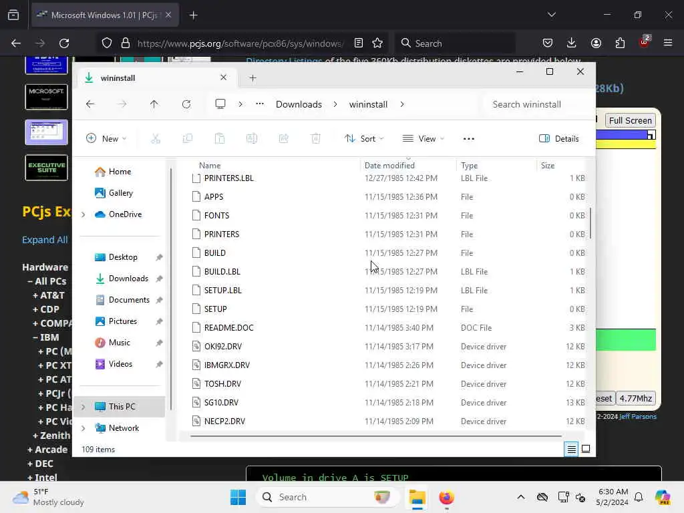Image resolution: width=684 pixels, height=513 pixels.
Task: Open Firefox list all tabs dropdown
Action: click(551, 15)
